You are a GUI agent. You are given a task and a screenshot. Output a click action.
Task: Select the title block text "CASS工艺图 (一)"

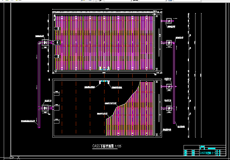tap(208, 153)
